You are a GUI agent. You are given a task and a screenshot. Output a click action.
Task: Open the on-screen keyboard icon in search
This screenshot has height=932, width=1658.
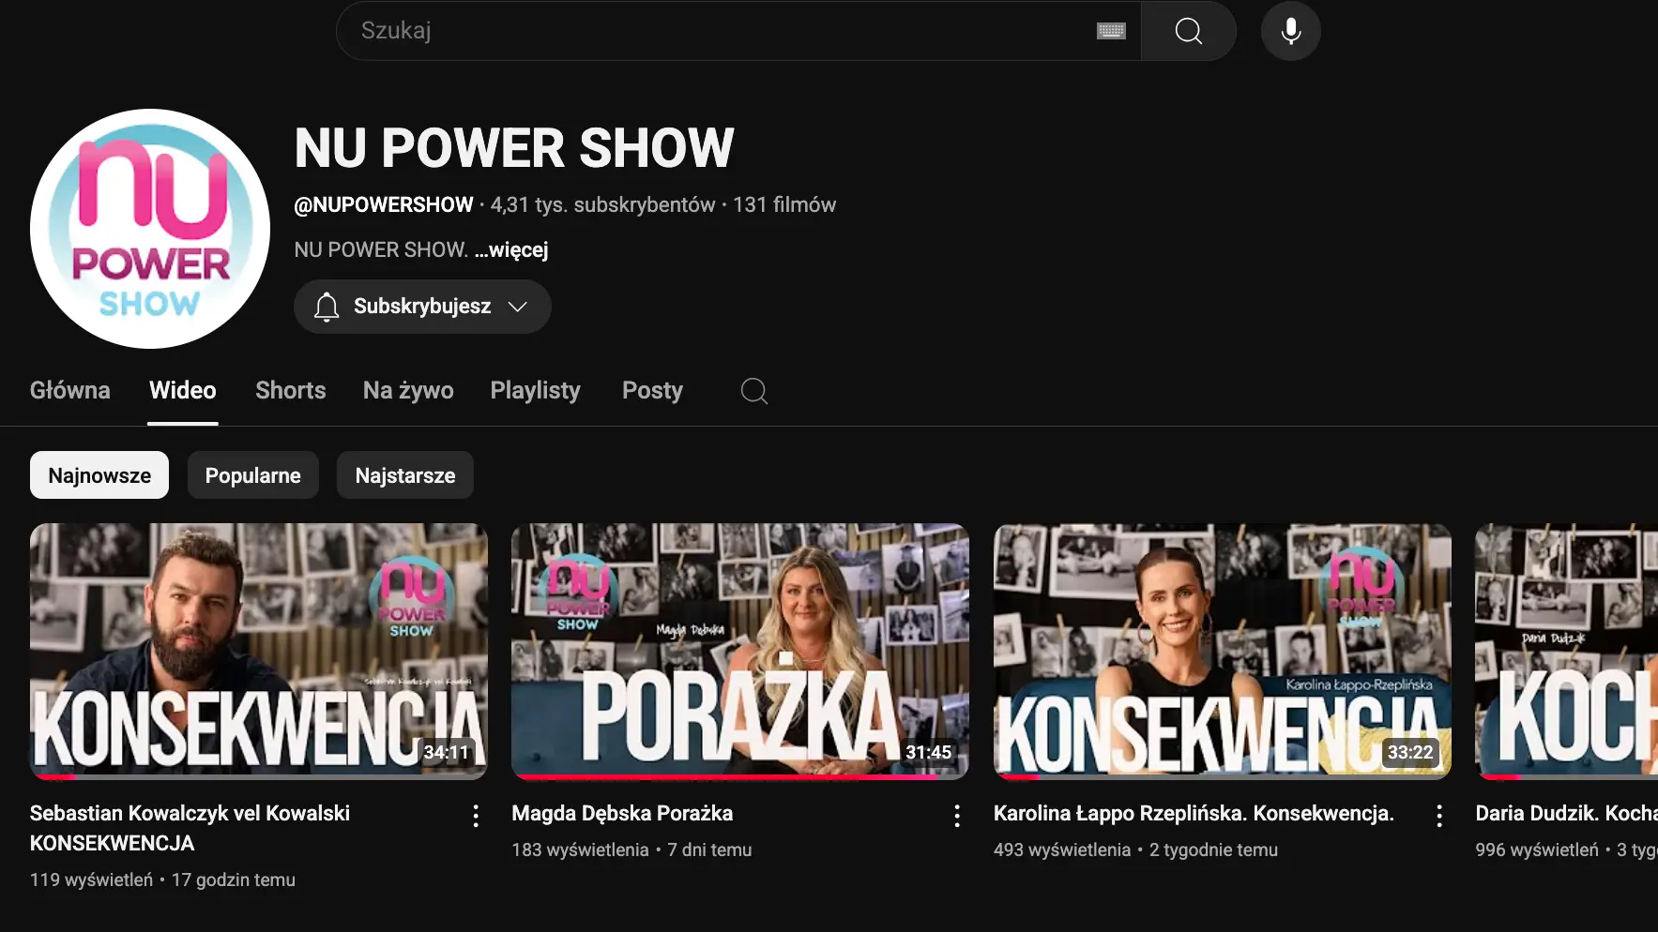coord(1111,31)
